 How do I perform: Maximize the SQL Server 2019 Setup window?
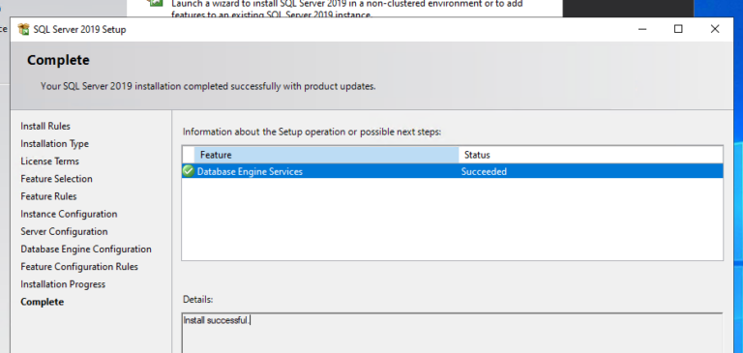point(678,29)
